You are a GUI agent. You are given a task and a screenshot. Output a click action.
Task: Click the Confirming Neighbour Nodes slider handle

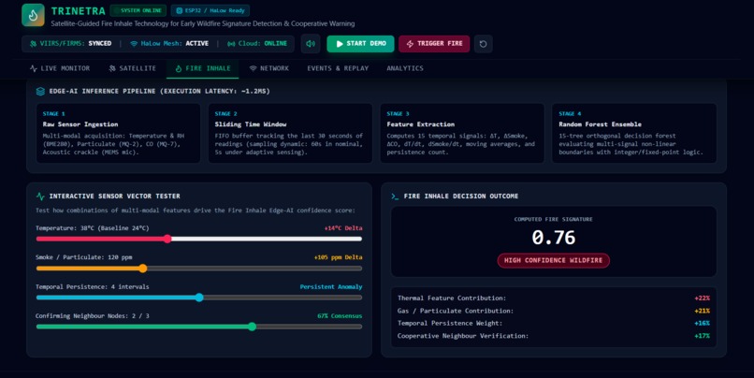tap(252, 327)
